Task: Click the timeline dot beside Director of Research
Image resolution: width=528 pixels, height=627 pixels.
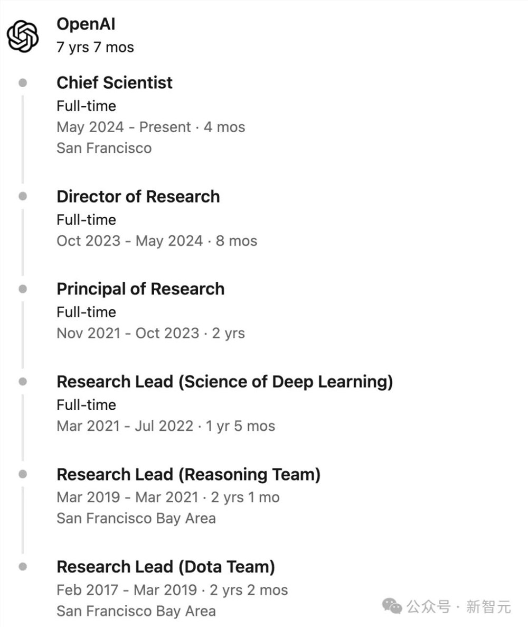Action: click(23, 196)
